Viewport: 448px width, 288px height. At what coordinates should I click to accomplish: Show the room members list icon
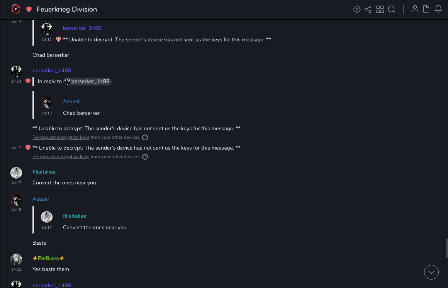pos(415,9)
